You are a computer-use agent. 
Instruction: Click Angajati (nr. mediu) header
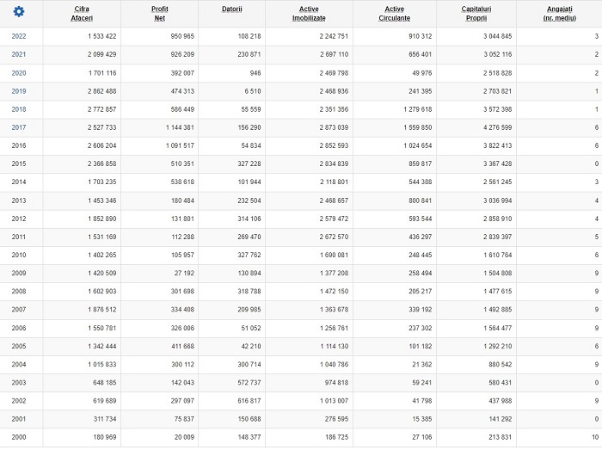pos(559,14)
